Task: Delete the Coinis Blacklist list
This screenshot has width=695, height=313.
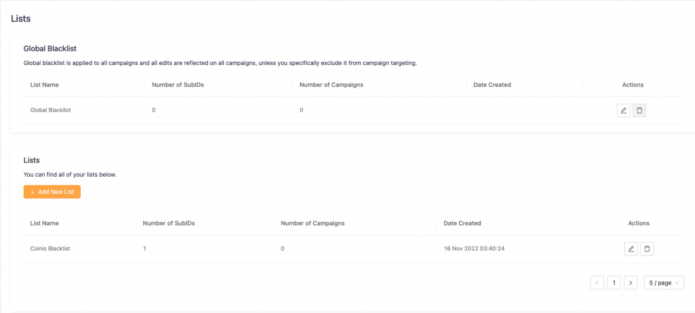Action: click(647, 249)
